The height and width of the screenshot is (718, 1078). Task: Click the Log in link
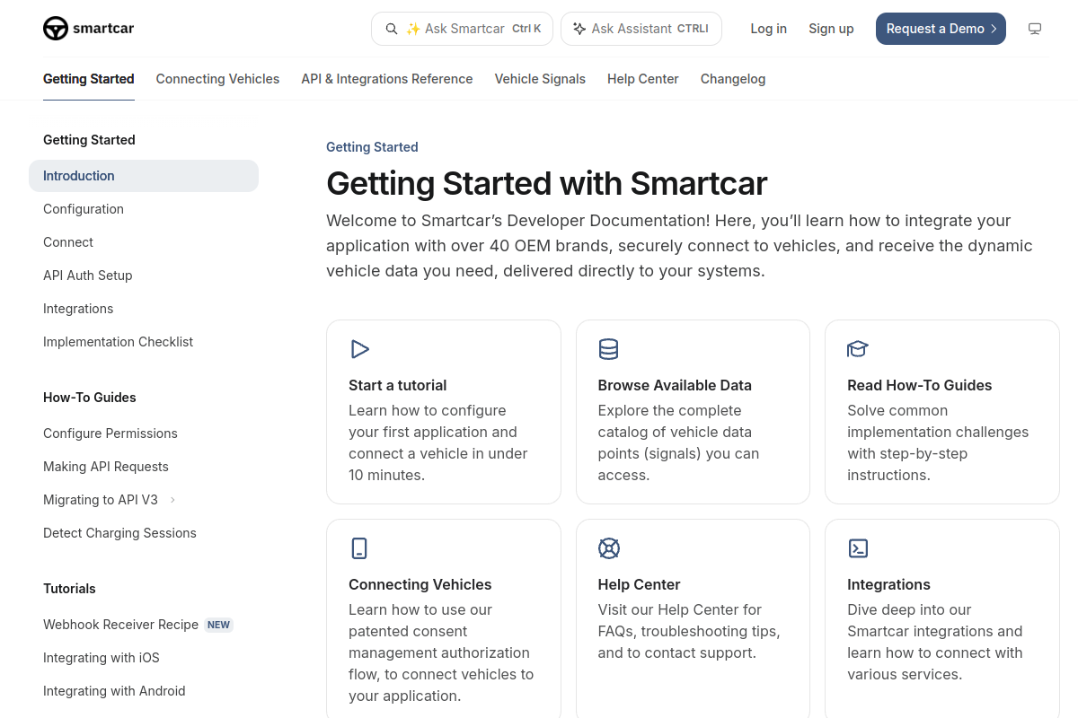click(769, 29)
